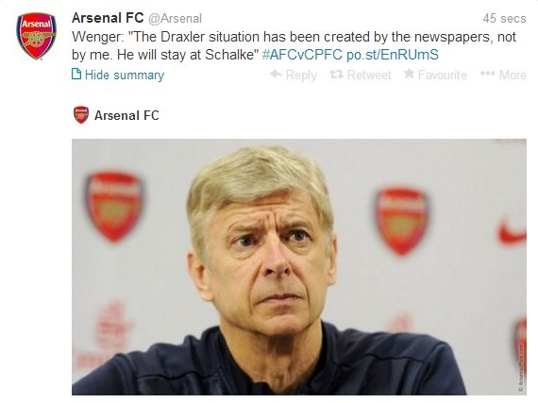
Task: Follow the po.st/EnRUmS link
Action: click(393, 55)
